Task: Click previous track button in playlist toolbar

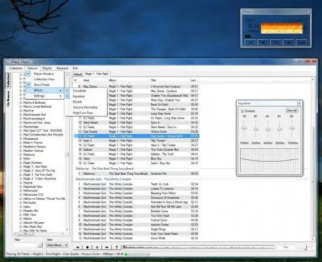Action: tap(77, 247)
